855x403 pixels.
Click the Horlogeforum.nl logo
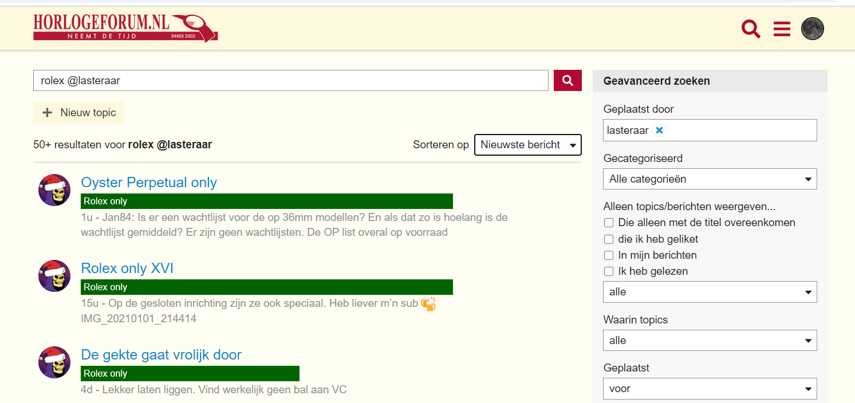point(125,28)
